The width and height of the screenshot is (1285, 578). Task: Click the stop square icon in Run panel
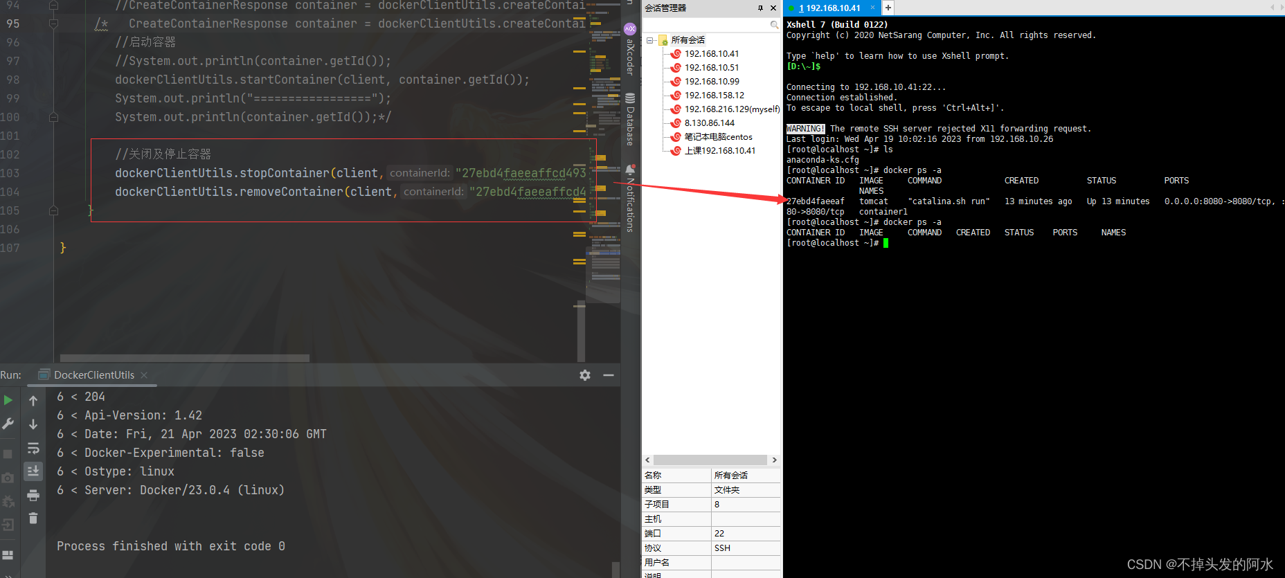pyautogui.click(x=8, y=454)
